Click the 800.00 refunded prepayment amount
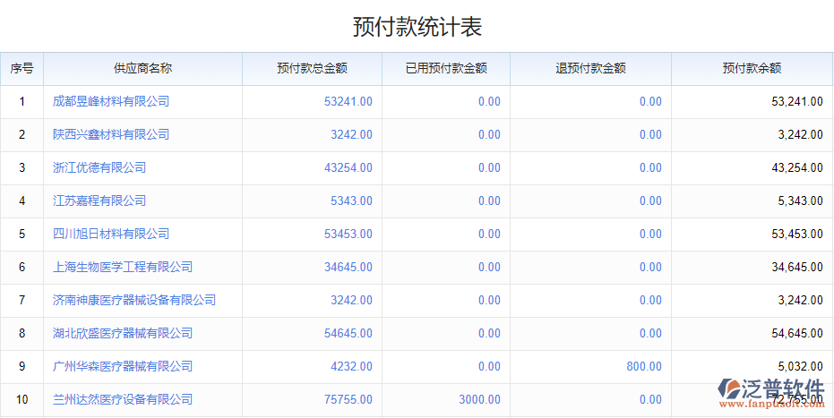The height and width of the screenshot is (418, 834). tap(644, 366)
